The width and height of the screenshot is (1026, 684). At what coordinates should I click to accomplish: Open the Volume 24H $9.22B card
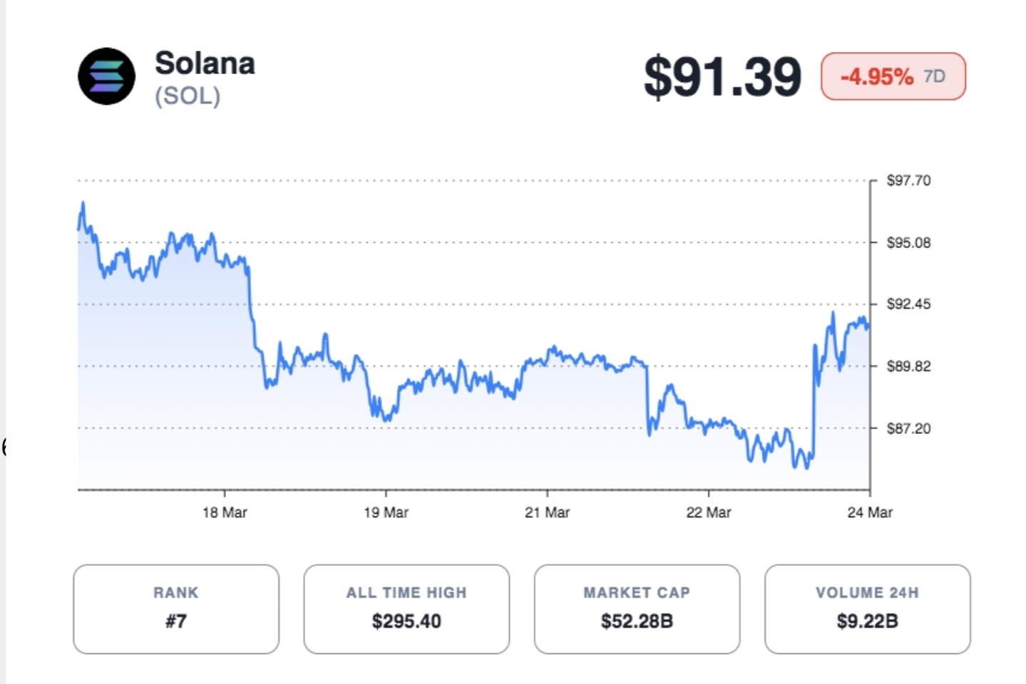click(867, 609)
